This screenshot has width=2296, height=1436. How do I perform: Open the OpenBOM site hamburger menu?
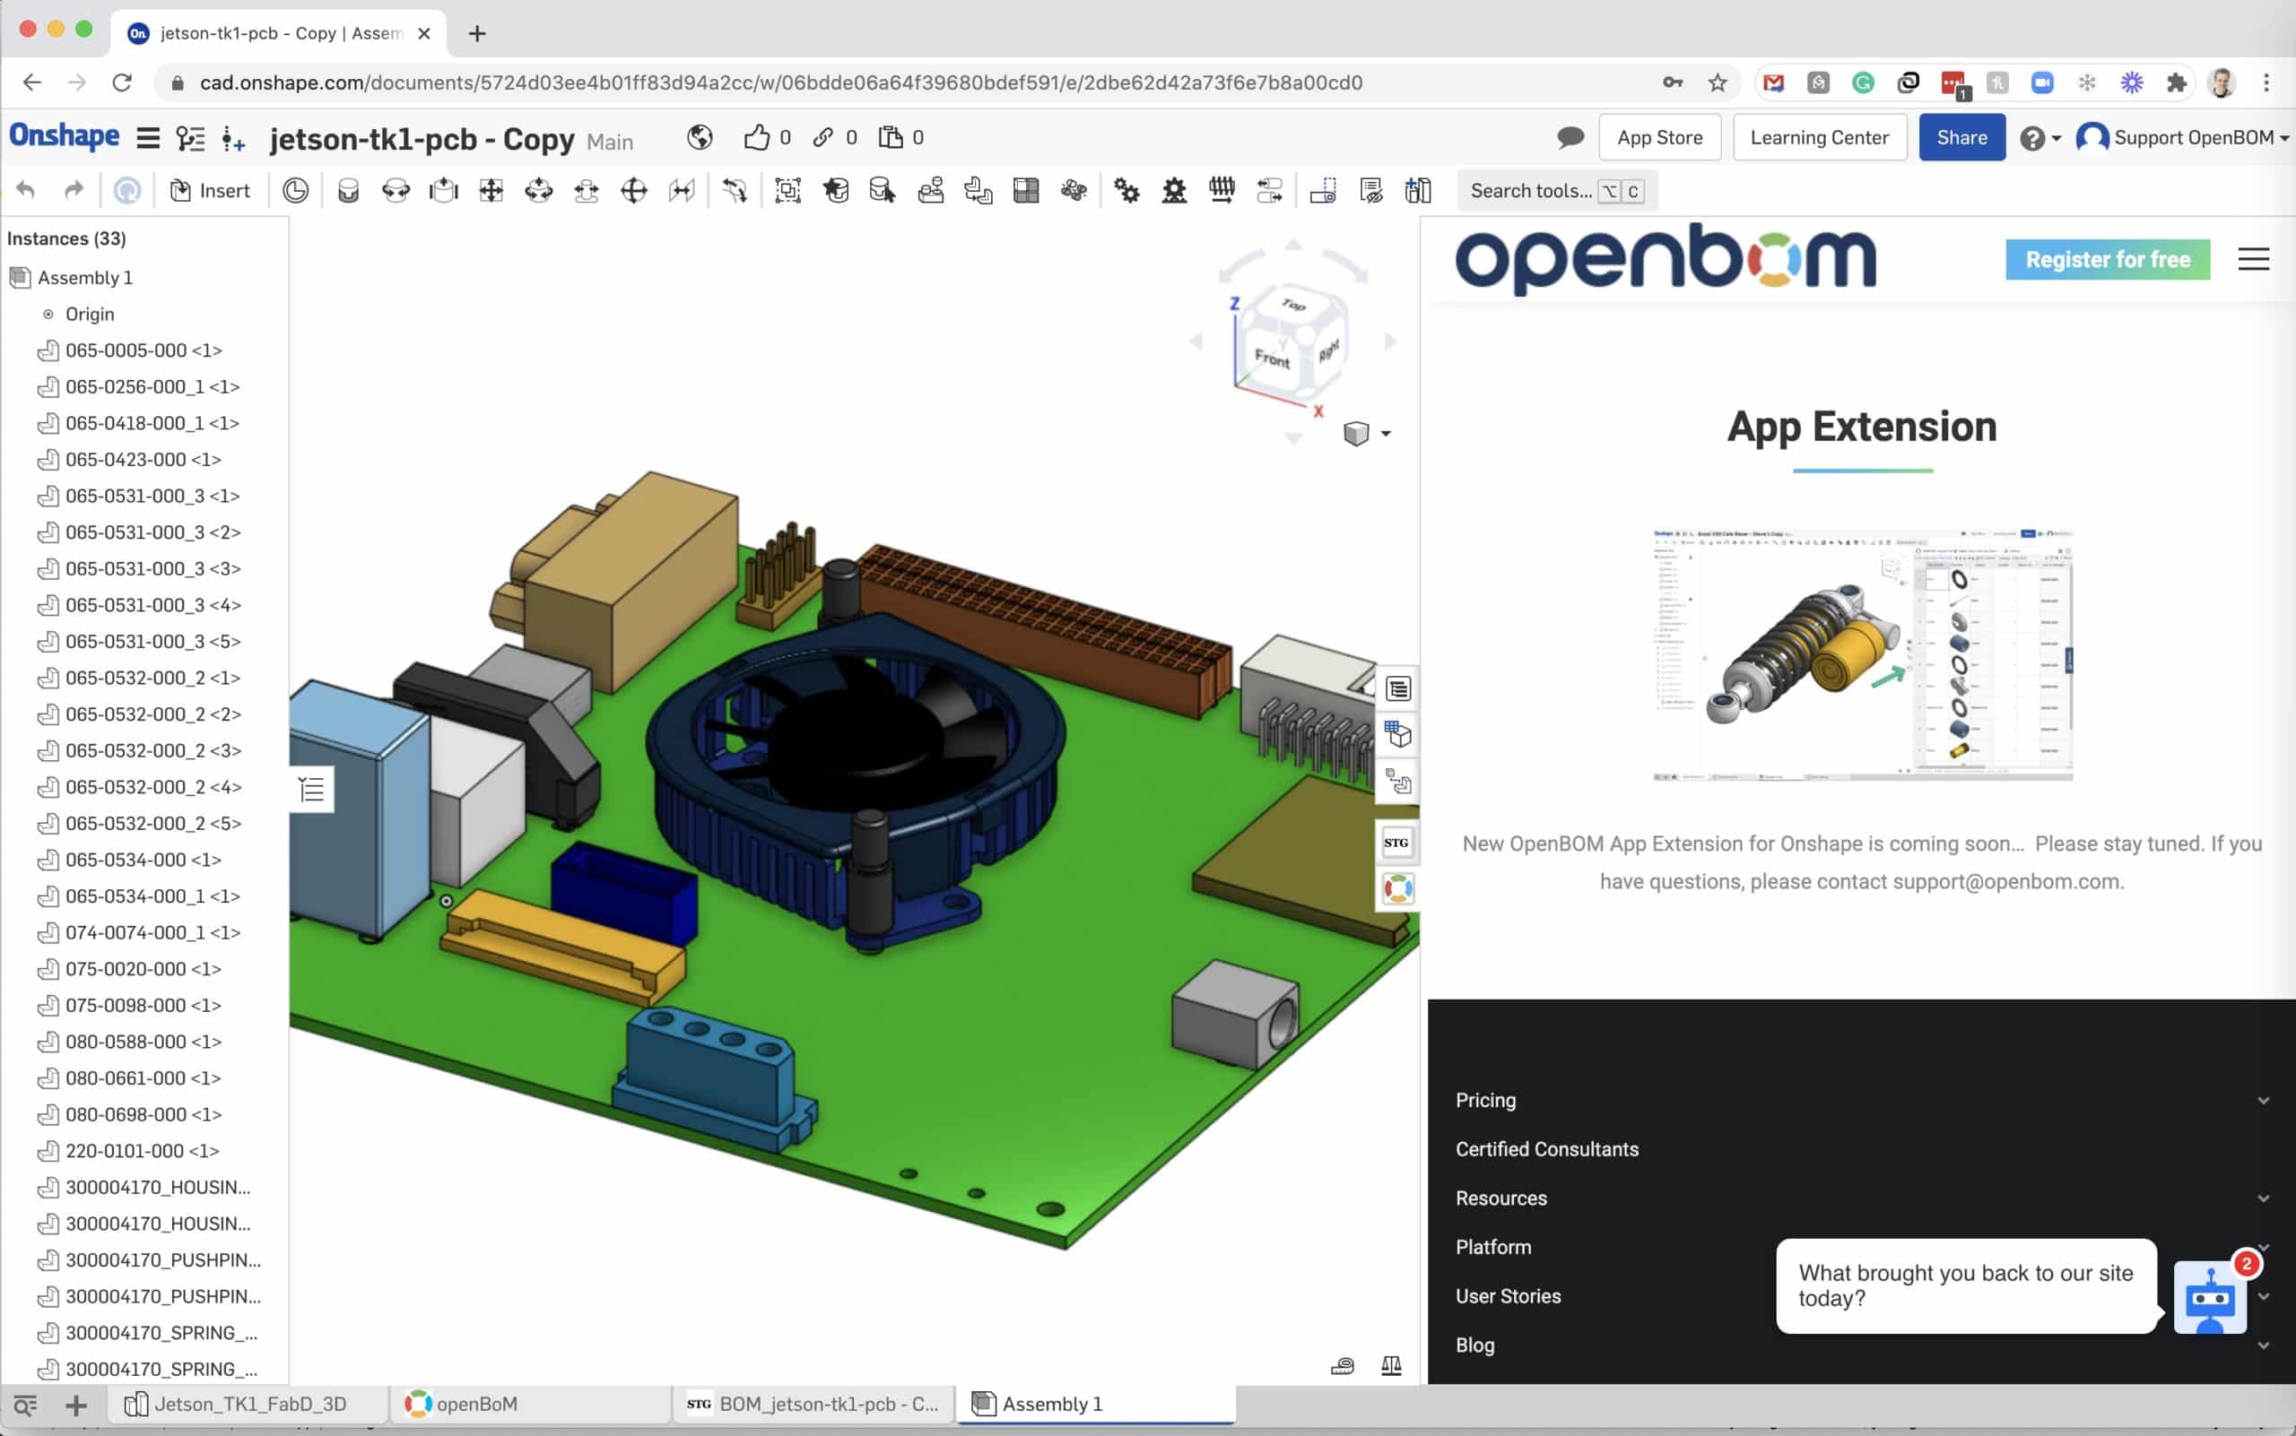tap(2253, 259)
